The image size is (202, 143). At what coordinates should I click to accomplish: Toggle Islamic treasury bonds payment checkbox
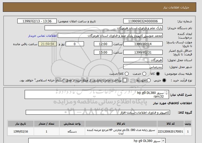point(125,80)
